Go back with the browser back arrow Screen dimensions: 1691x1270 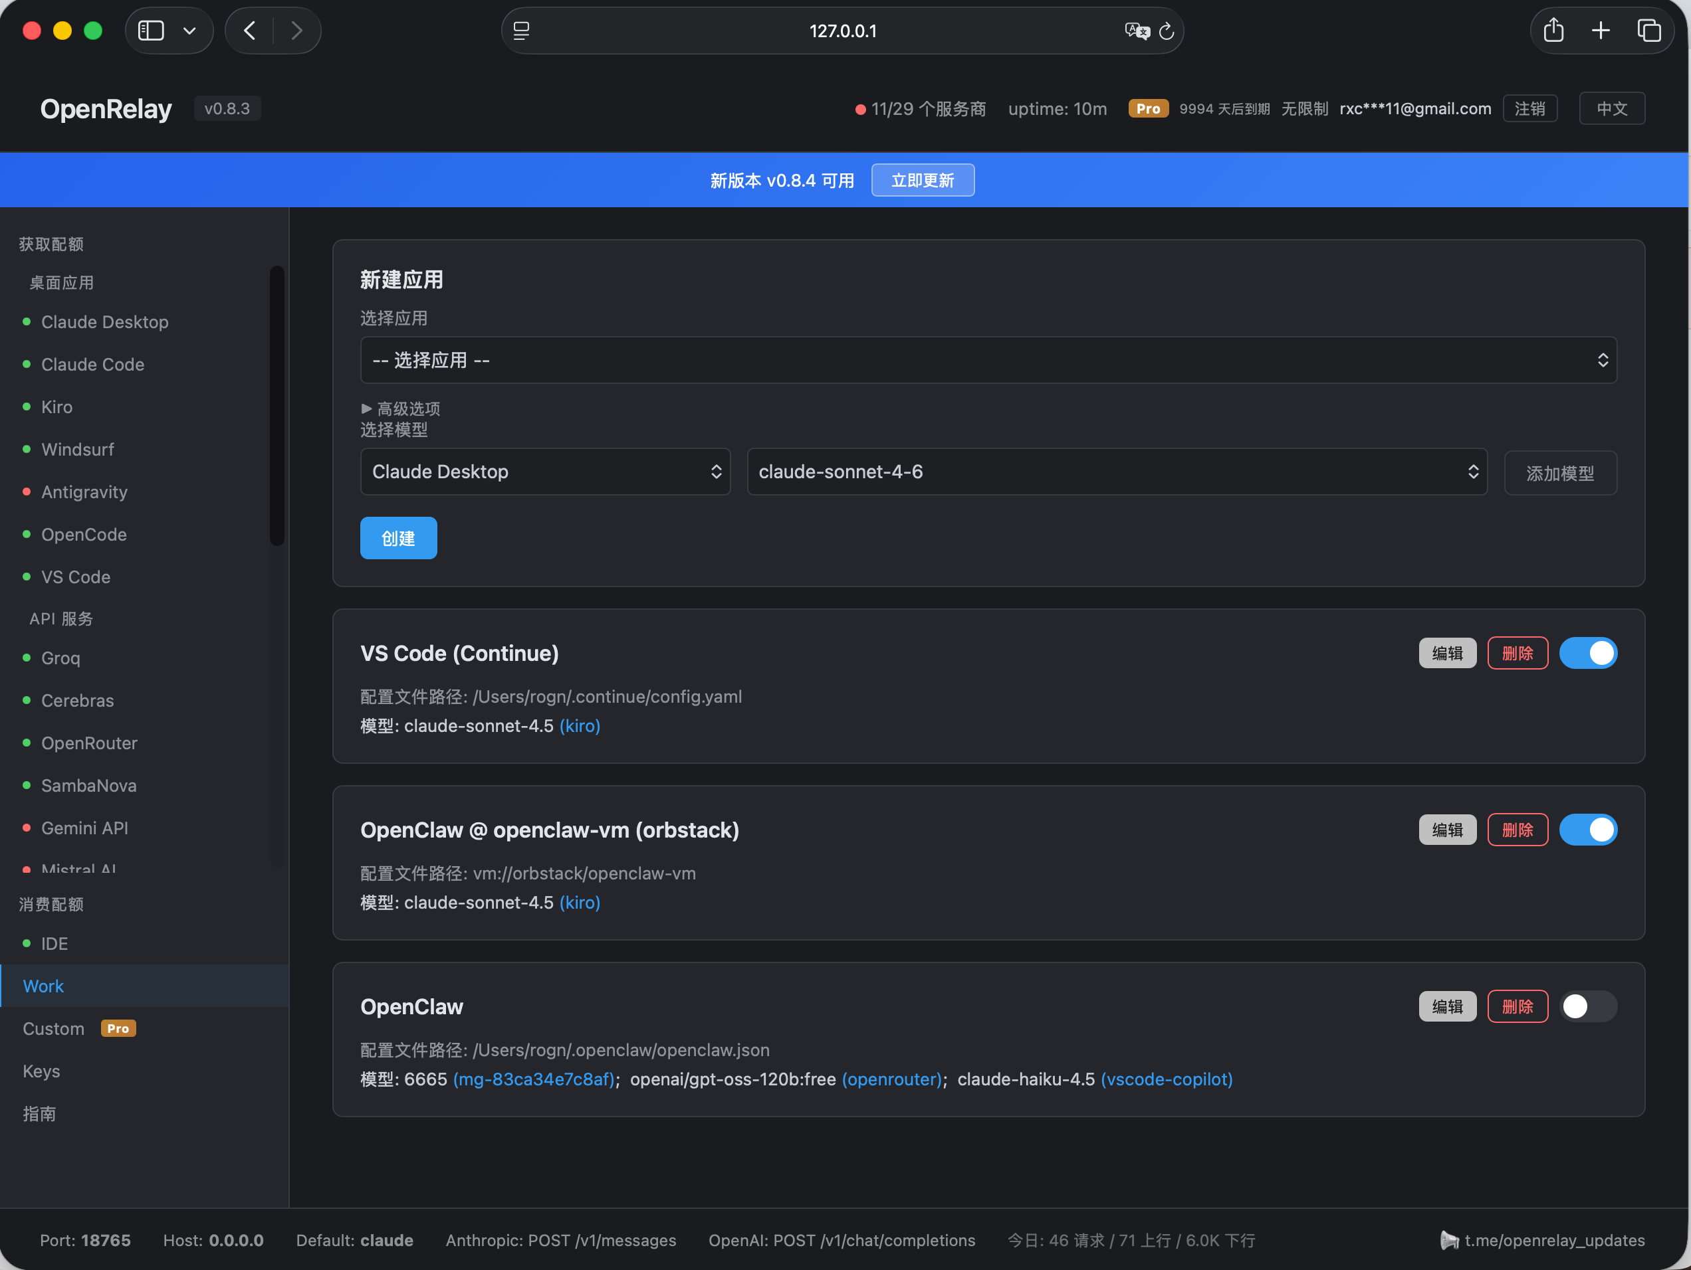[x=249, y=31]
